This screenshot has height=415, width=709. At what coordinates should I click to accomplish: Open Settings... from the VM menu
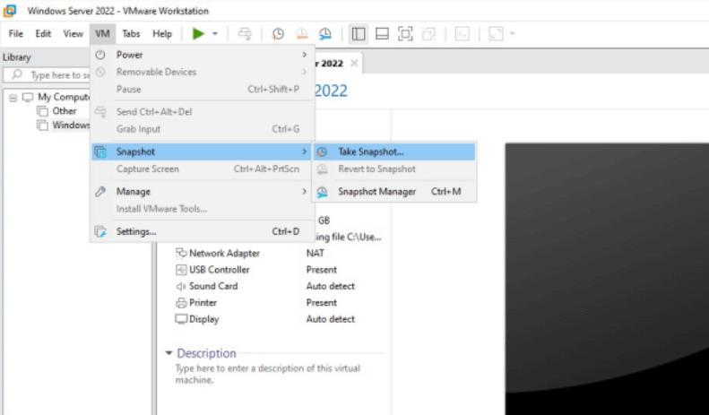point(202,231)
